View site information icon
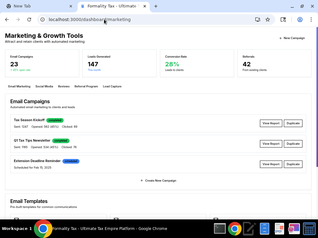This screenshot has height=238, width=318. [43, 20]
